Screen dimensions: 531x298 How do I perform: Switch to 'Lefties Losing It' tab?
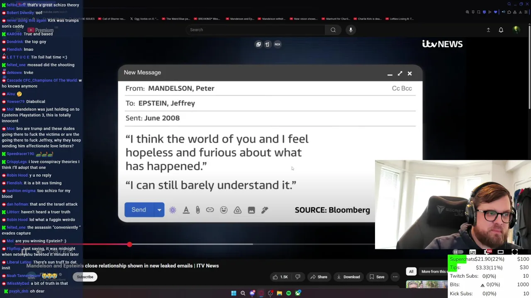point(399,19)
